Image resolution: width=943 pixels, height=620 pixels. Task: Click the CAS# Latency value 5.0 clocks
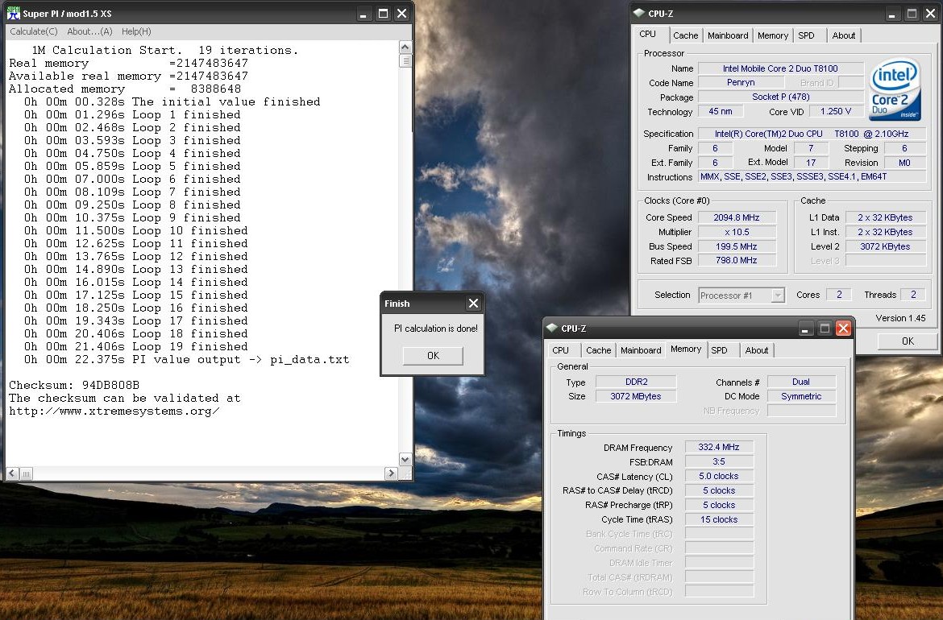[719, 476]
